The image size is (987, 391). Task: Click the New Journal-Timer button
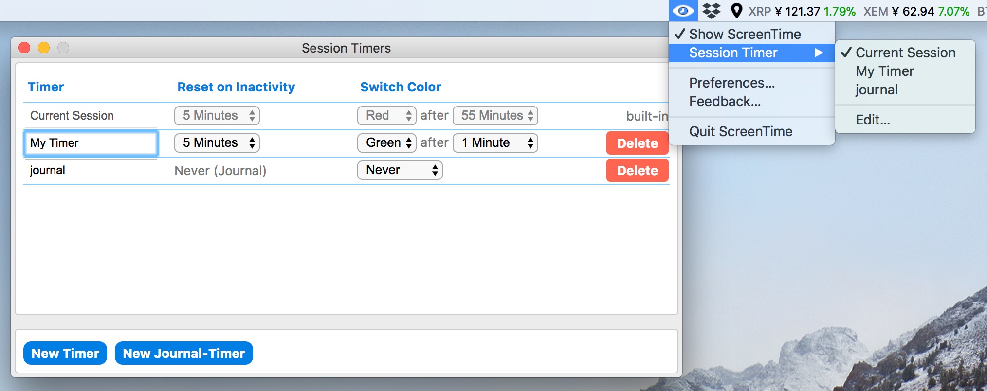[184, 353]
